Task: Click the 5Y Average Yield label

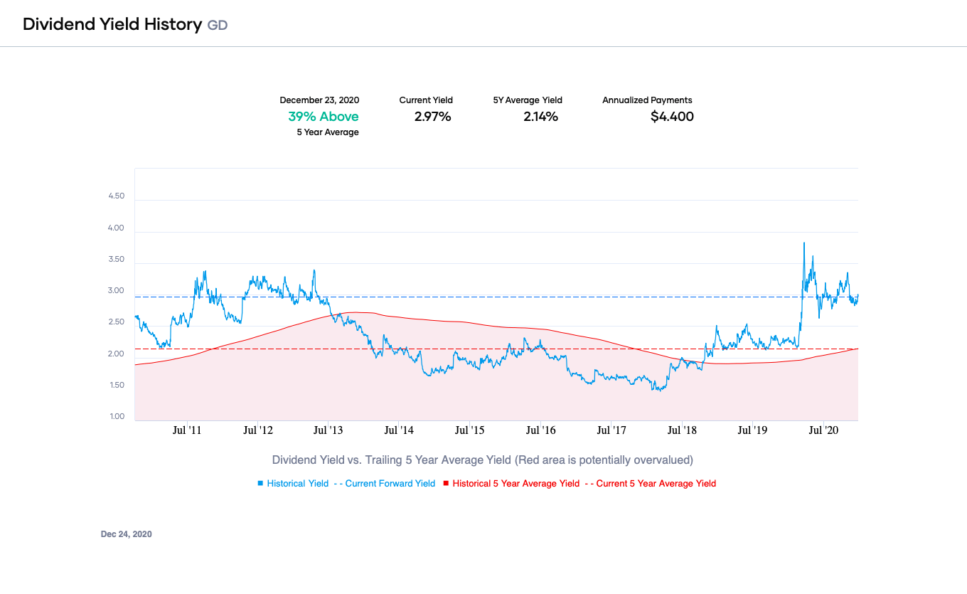Action: (x=528, y=100)
